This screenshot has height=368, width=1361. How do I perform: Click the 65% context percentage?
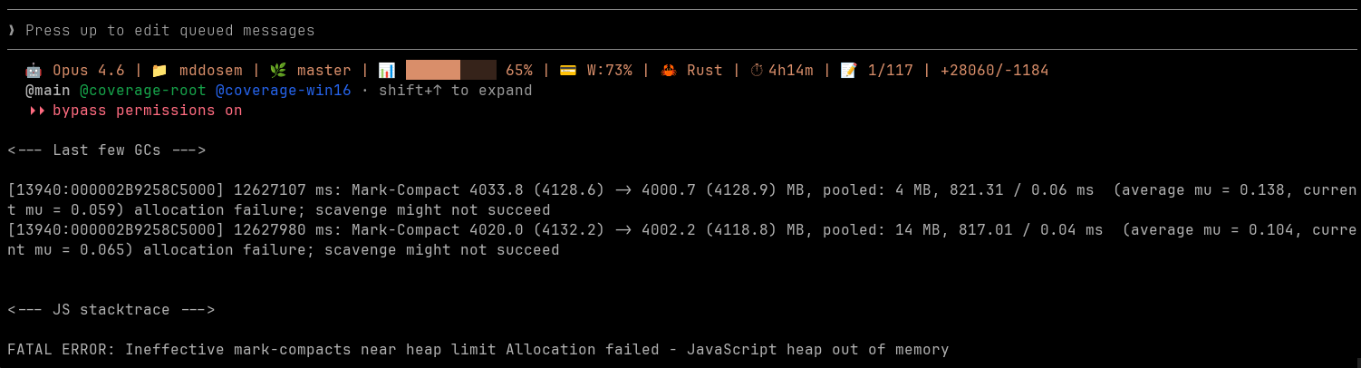(x=519, y=71)
